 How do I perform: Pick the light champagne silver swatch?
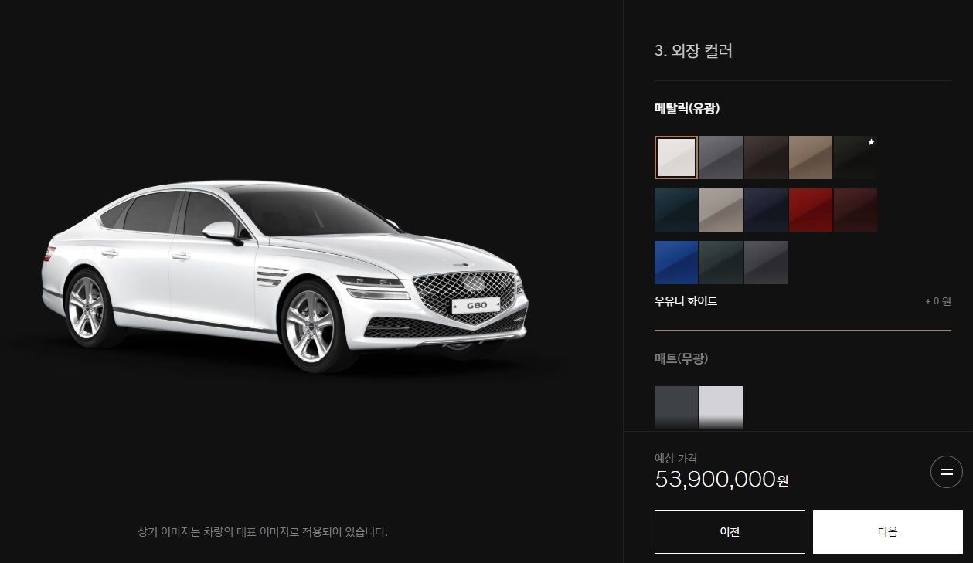pos(721,210)
